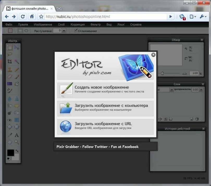Image resolution: width=211 pixels, height=186 pixels.
Task: Select the Bloat tool
Action: pos(10,127)
